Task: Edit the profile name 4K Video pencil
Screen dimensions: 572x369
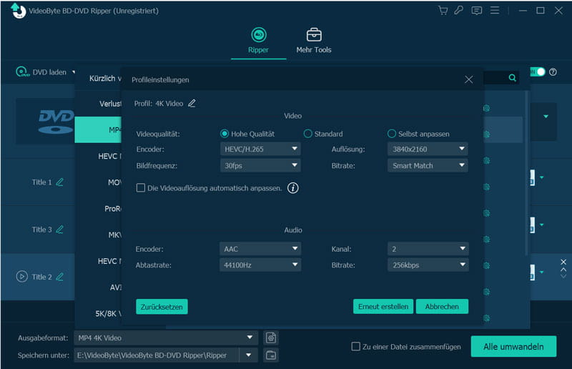Action: [x=192, y=103]
